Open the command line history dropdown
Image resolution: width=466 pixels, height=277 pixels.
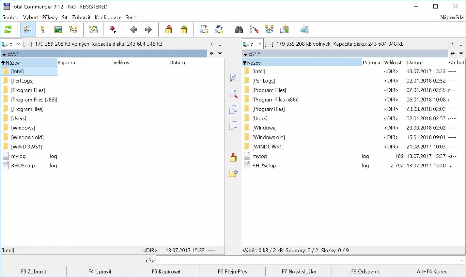point(461,260)
